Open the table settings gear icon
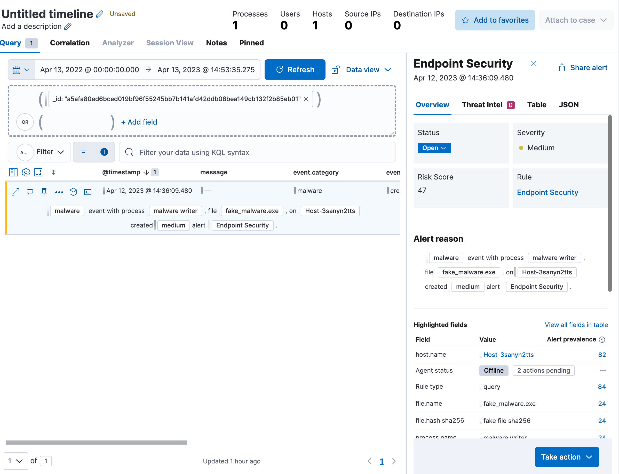619x474 pixels. 26,172
